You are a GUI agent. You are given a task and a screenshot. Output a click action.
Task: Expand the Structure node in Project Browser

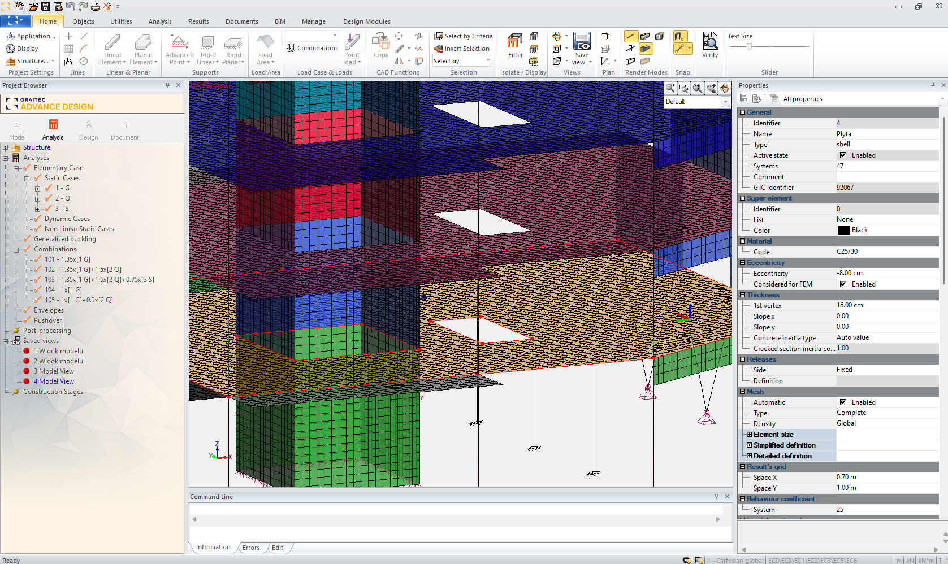(x=6, y=147)
